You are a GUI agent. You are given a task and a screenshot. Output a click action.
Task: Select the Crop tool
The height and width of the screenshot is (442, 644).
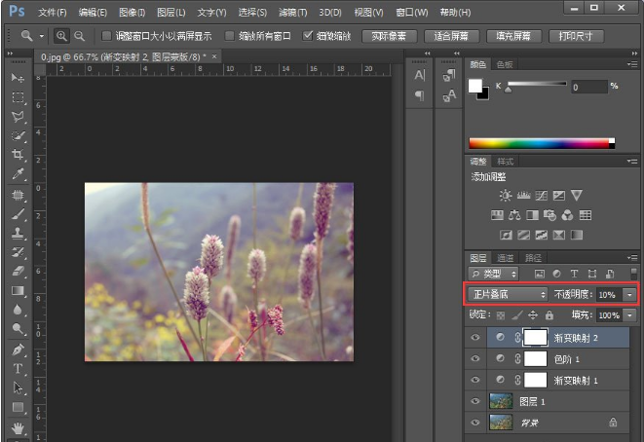point(18,156)
